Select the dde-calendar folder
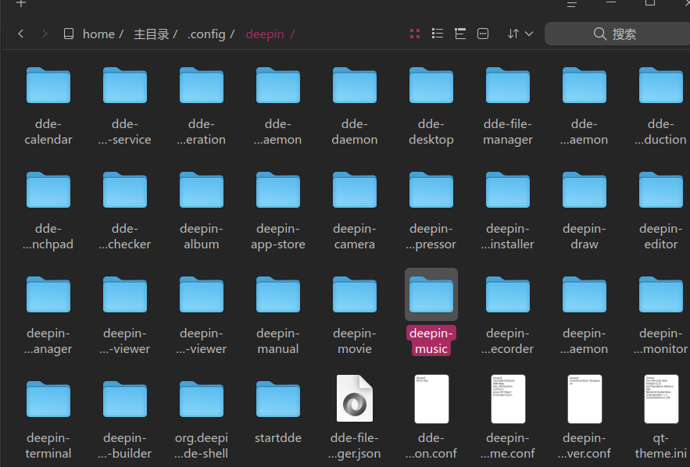Screen dimensions: 690x467 pos(48,106)
